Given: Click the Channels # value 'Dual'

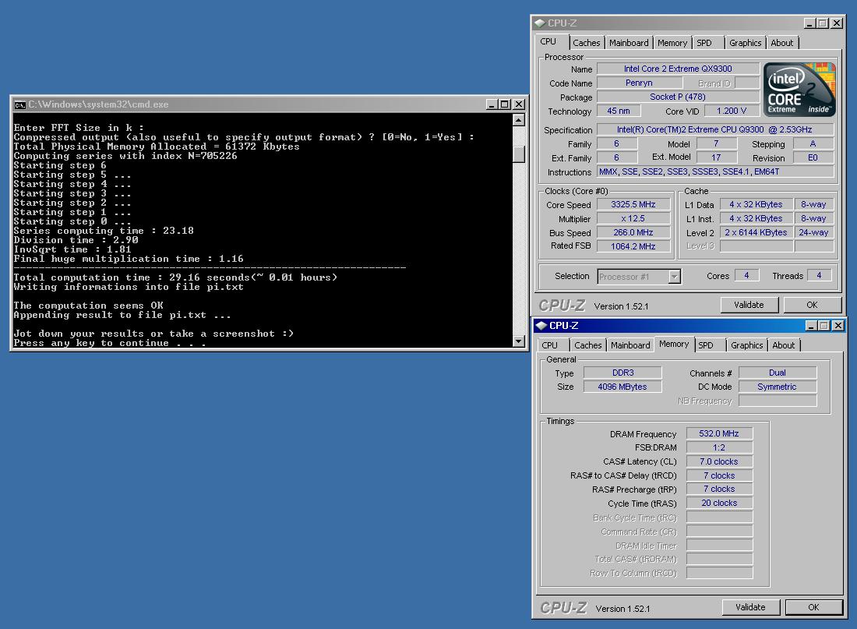Looking at the screenshot, I should click(778, 373).
